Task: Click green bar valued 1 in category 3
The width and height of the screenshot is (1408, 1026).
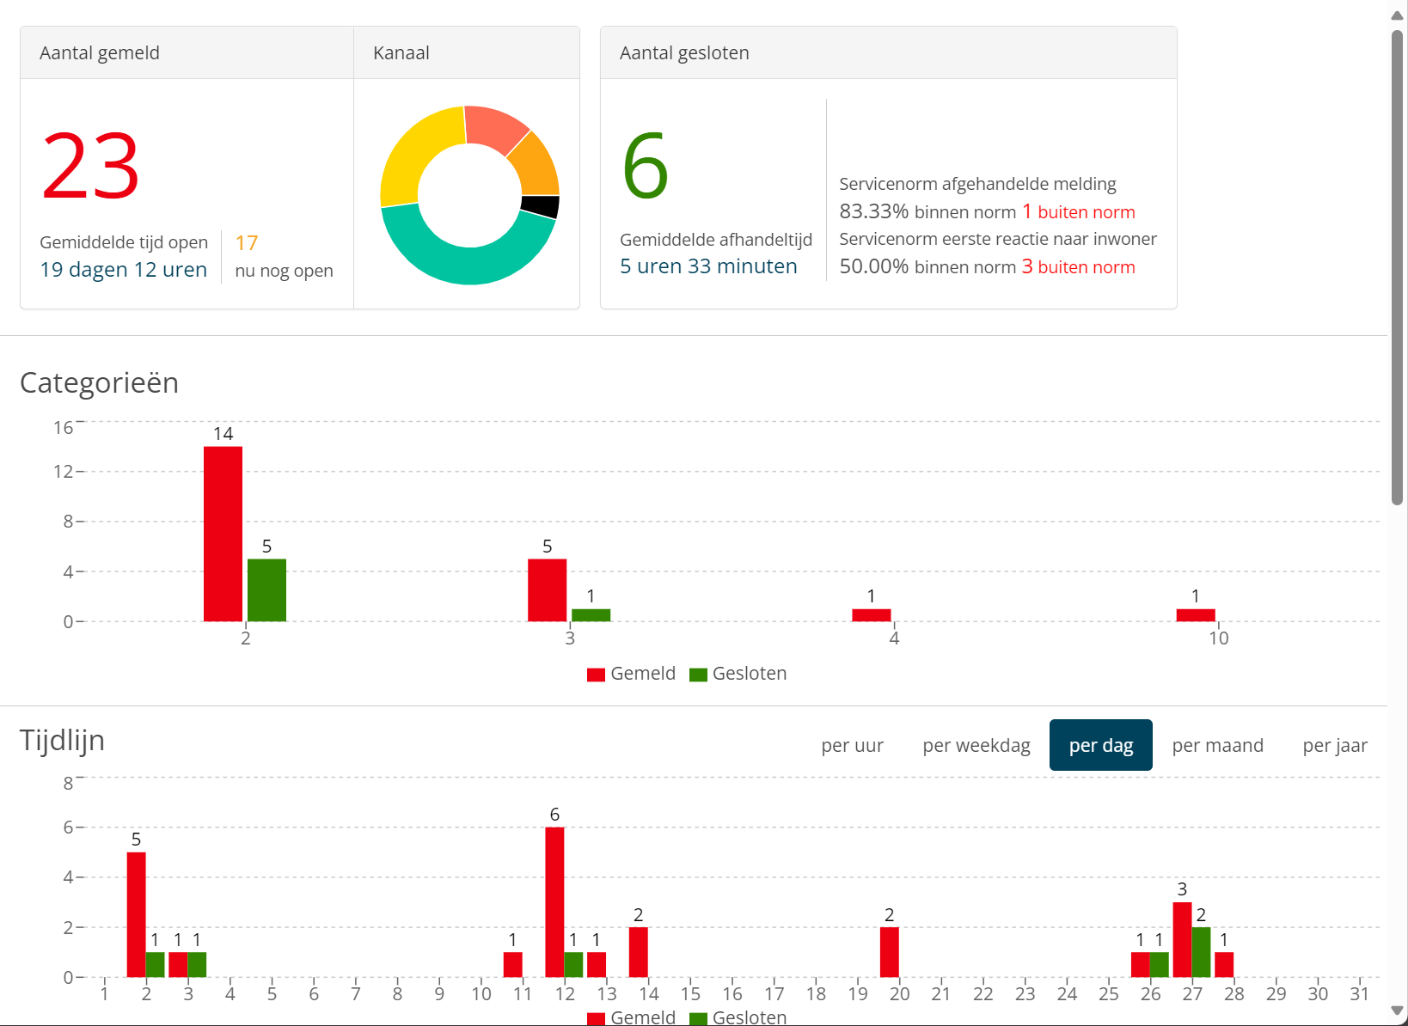Action: click(591, 615)
